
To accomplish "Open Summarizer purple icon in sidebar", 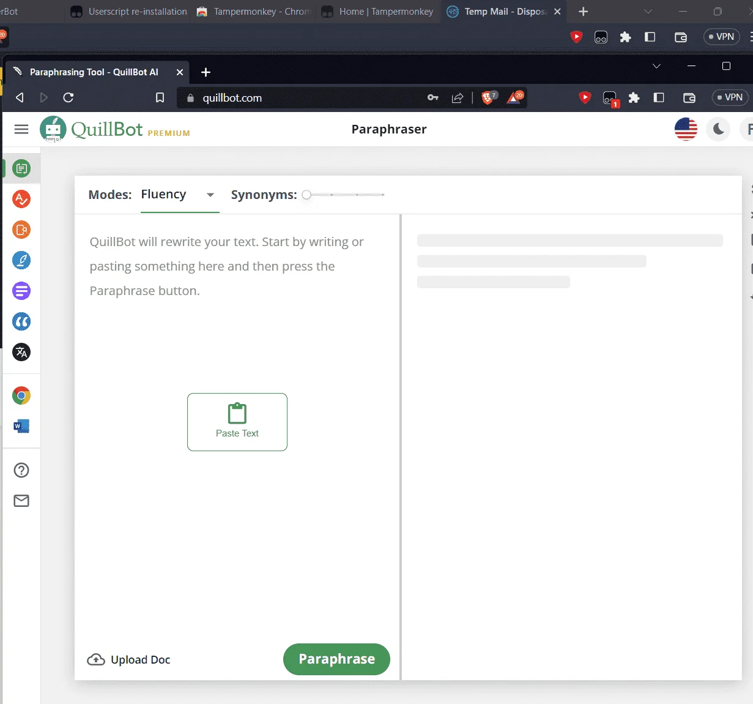I will point(21,291).
